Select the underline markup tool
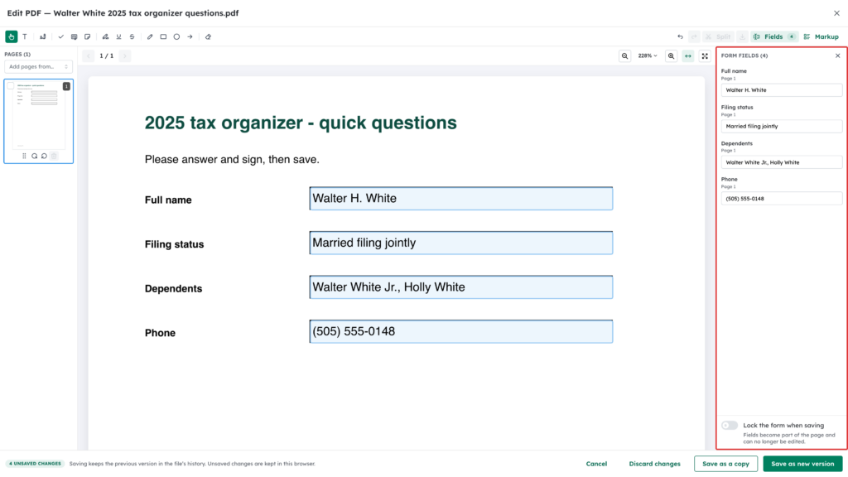Screen dimensions: 848x477 (x=119, y=36)
